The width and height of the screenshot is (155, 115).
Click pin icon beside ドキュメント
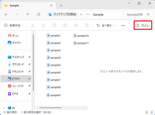tap(29, 72)
